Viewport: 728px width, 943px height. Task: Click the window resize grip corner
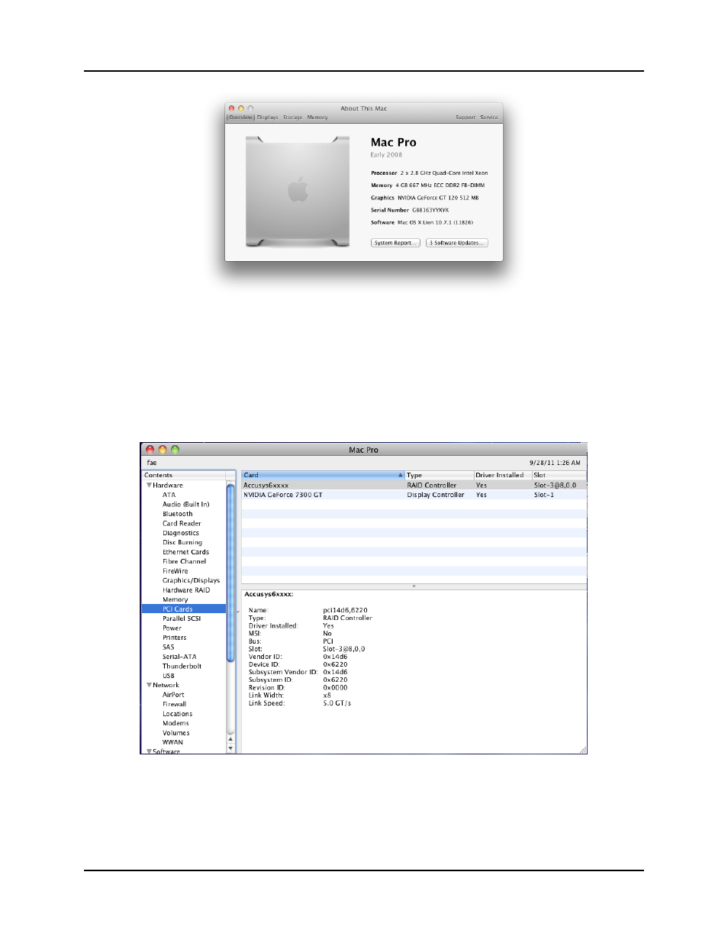[583, 750]
